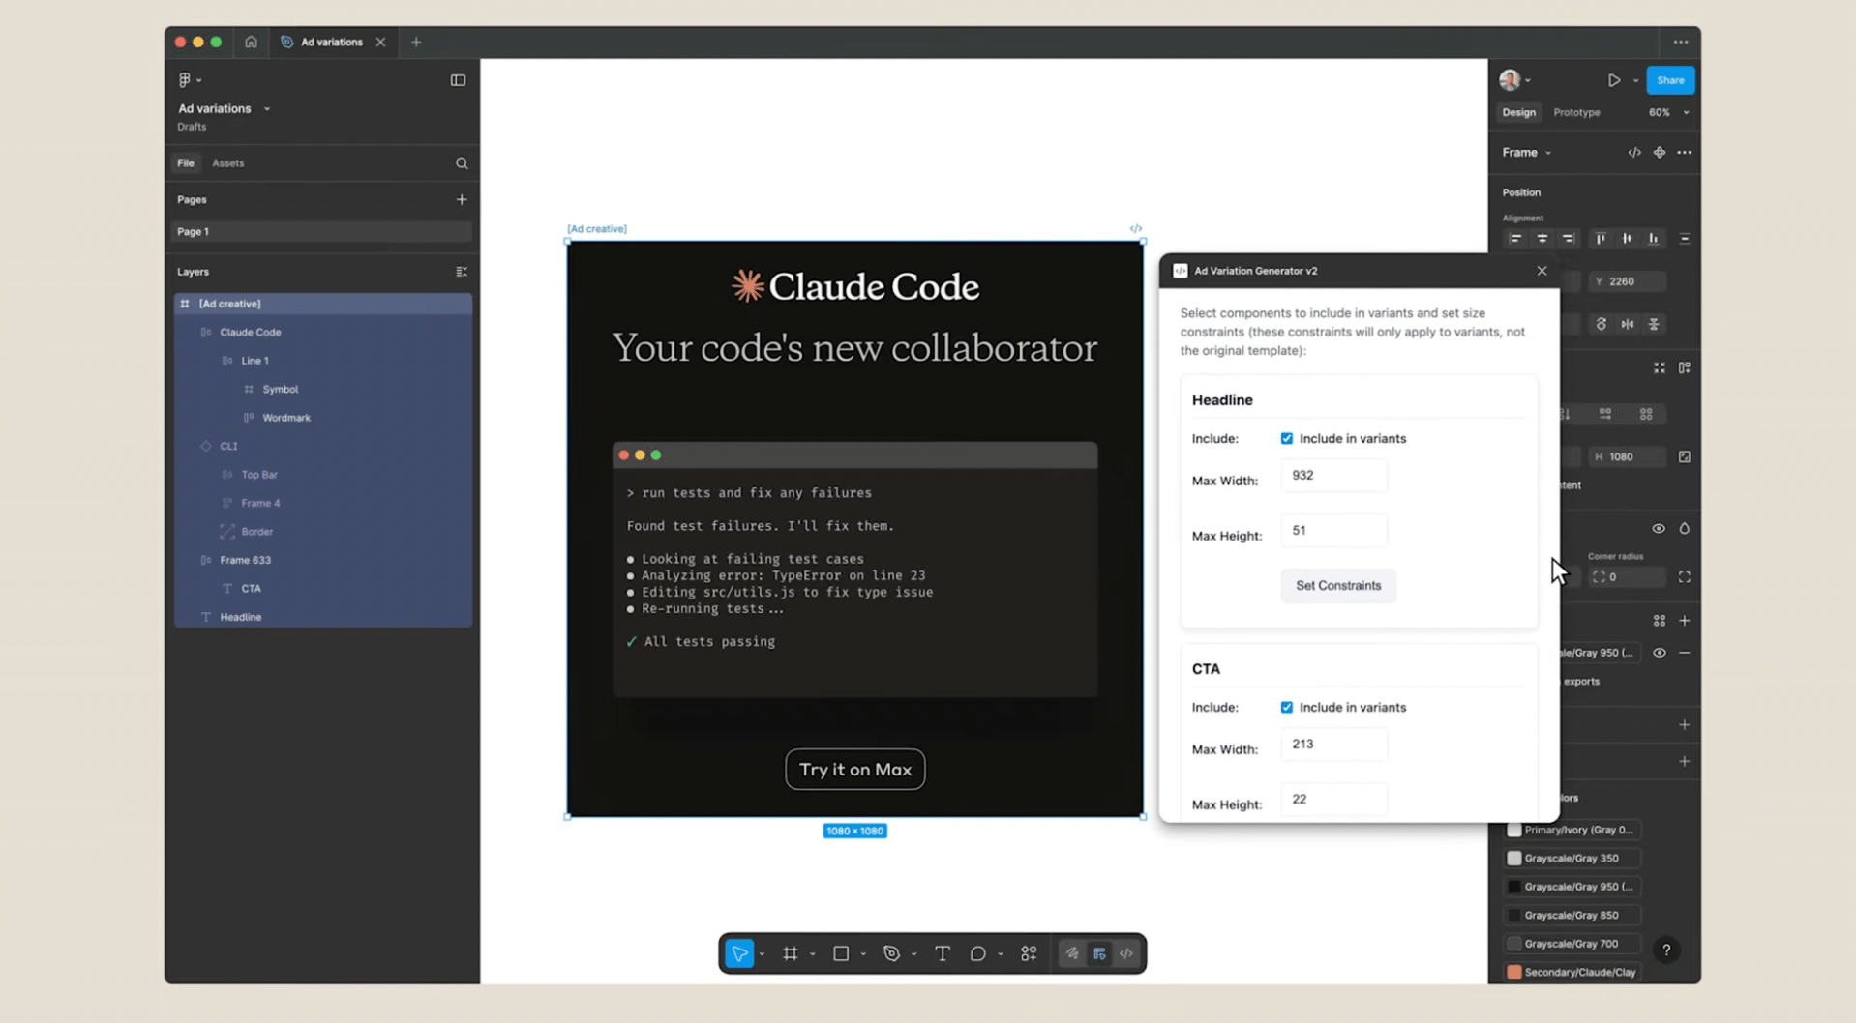Image resolution: width=1856 pixels, height=1023 pixels.
Task: Switch to the Assets tab
Action: (228, 163)
